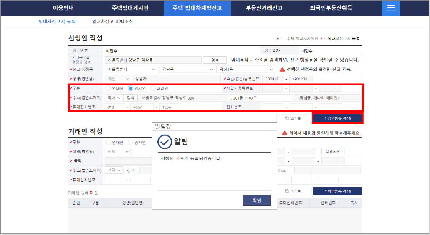Click the 010 mobile prefix field
The height and width of the screenshot is (235, 430).
coord(115,107)
